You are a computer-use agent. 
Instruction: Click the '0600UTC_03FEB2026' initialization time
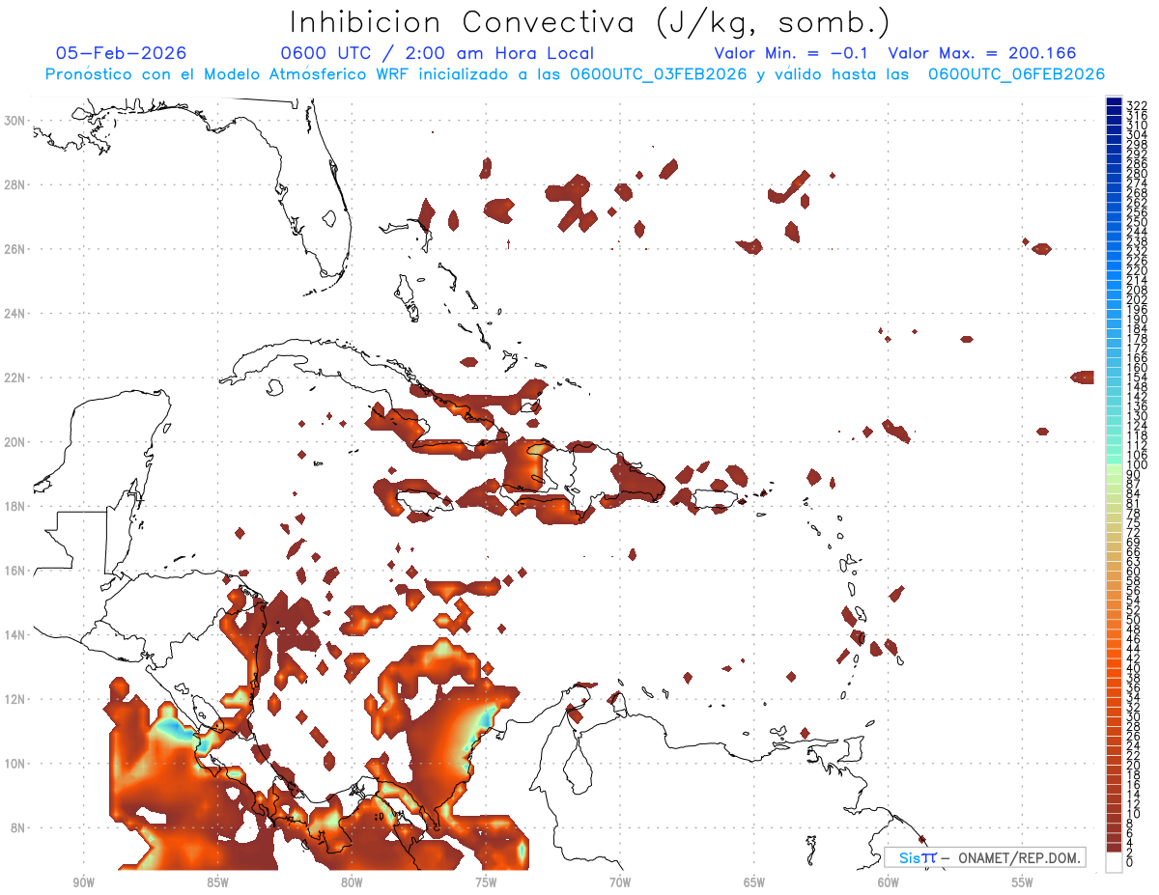point(659,74)
